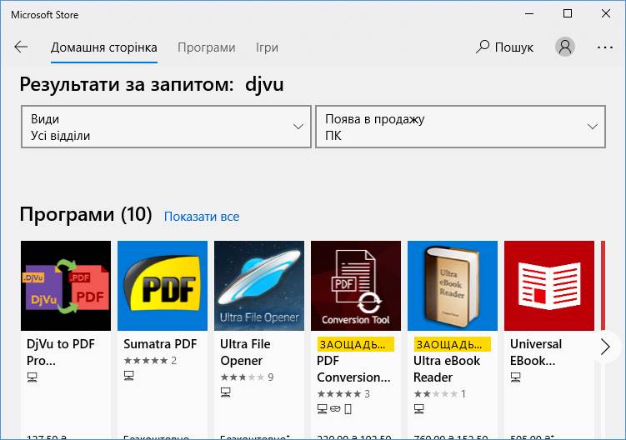Expand the Поява в продажу ПК dropdown
Image resolution: width=626 pixels, height=440 pixels.
tap(461, 127)
